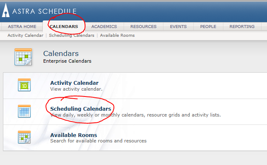Click Activity Calendar in the submenu bar
The image size is (267, 165).
click(26, 36)
